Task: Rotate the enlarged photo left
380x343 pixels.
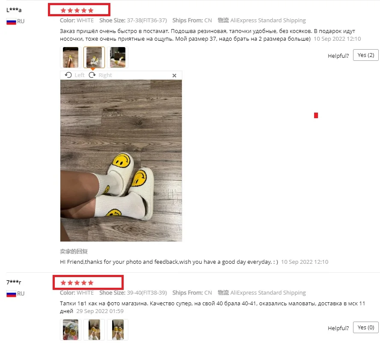Action: tap(74, 75)
